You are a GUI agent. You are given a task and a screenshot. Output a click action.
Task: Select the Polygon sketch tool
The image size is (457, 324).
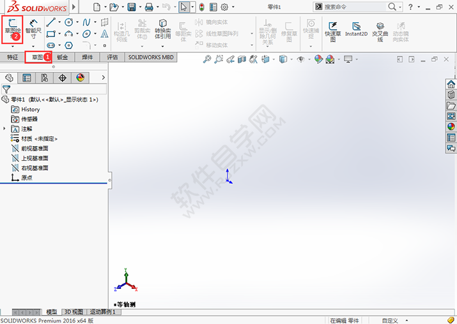69,45
